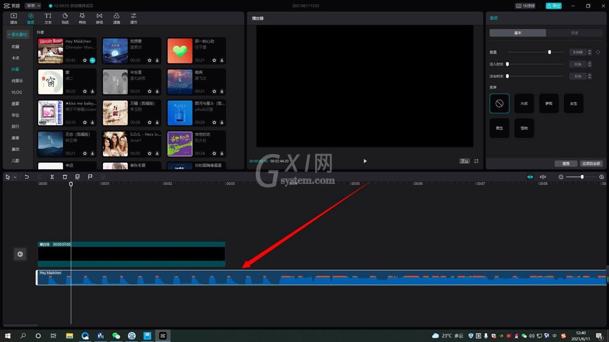Image resolution: width=609 pixels, height=342 pixels.
Task: Open Windows Start menu
Action: point(8,335)
